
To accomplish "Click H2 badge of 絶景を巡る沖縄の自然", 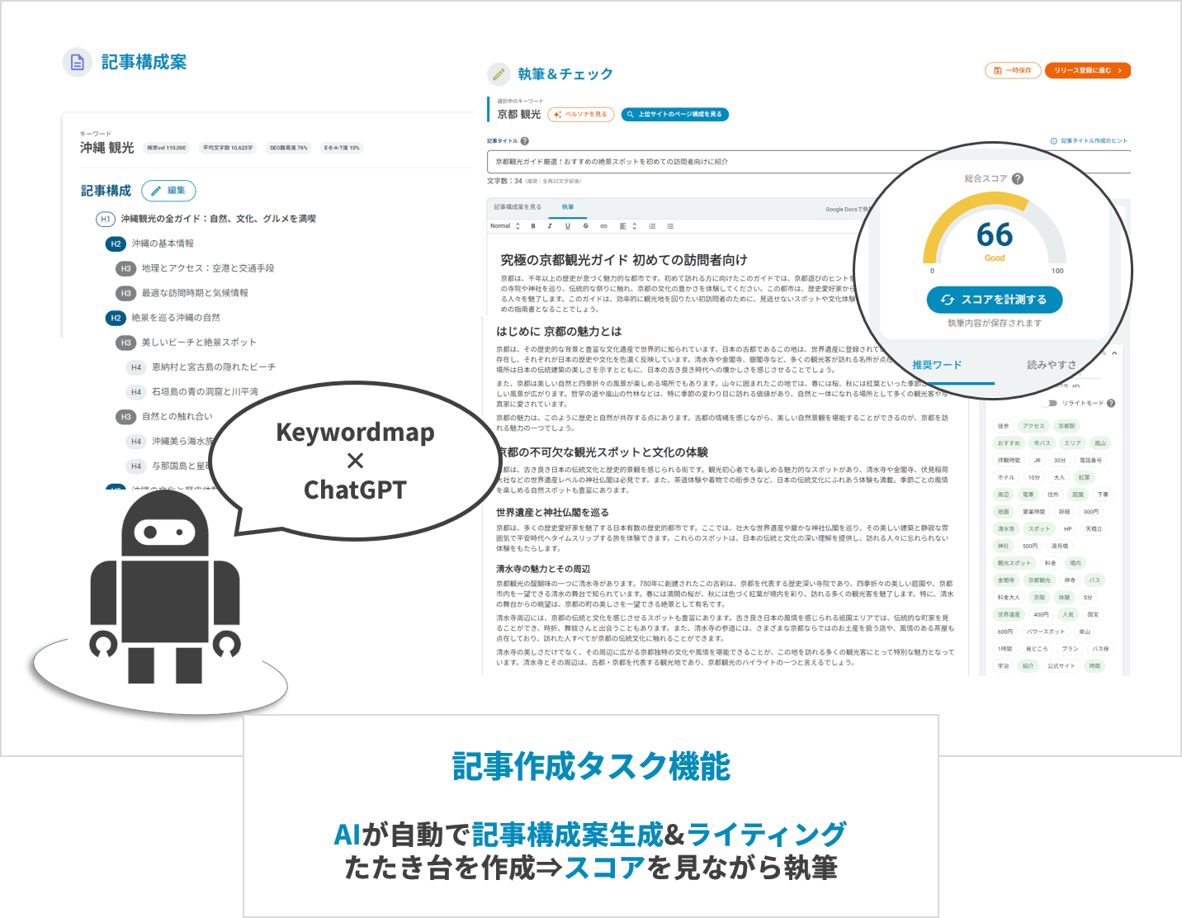I will pyautogui.click(x=116, y=318).
